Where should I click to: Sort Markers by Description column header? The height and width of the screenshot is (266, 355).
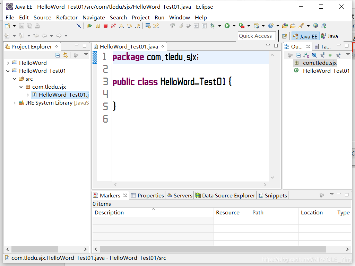pos(153,213)
